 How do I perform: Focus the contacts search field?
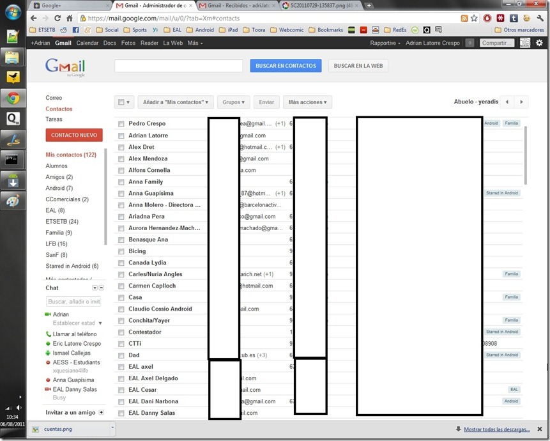178,66
